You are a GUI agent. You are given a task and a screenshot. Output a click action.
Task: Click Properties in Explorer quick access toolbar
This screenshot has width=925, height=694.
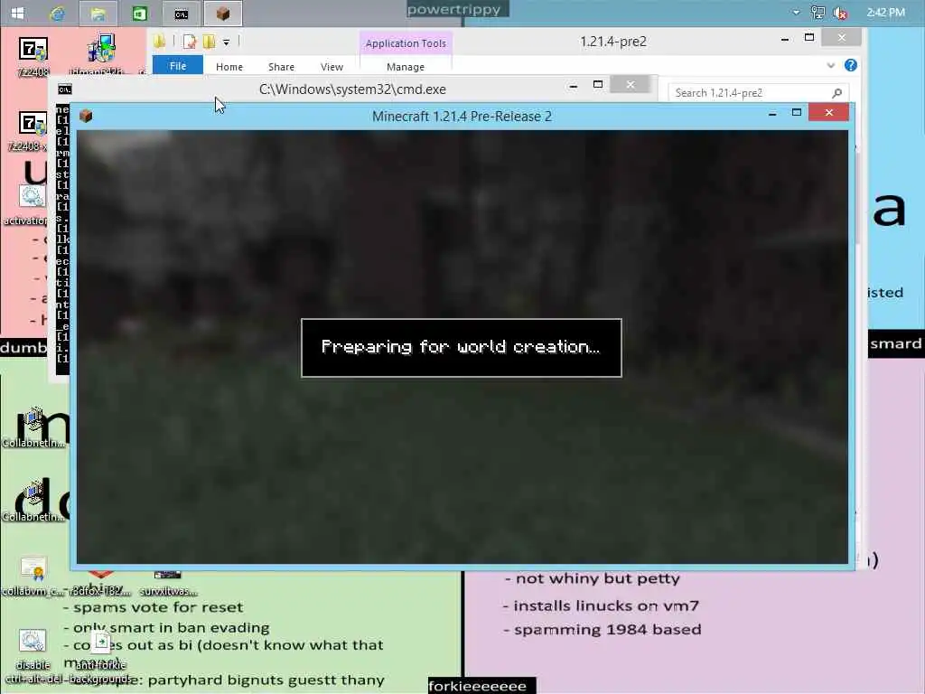(190, 42)
